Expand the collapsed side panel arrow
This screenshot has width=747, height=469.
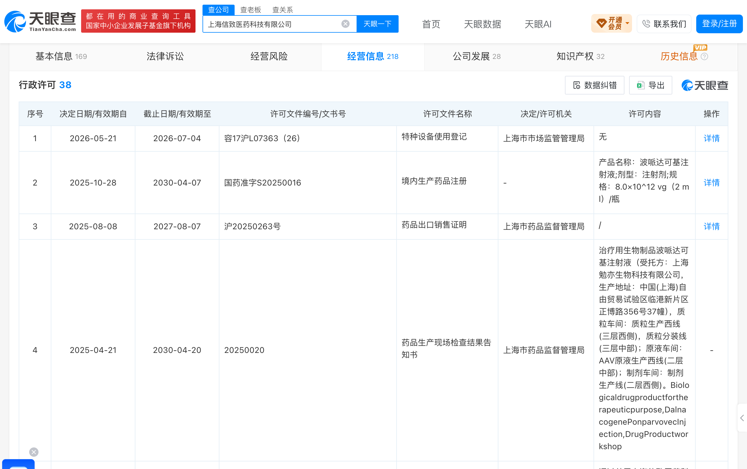742,418
